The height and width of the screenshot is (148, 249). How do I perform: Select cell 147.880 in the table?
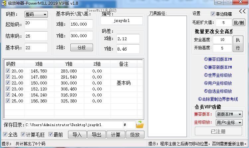(x=39, y=77)
